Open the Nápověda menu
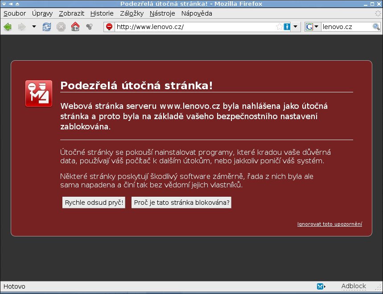Viewport: 383px width, 294px height. (197, 13)
